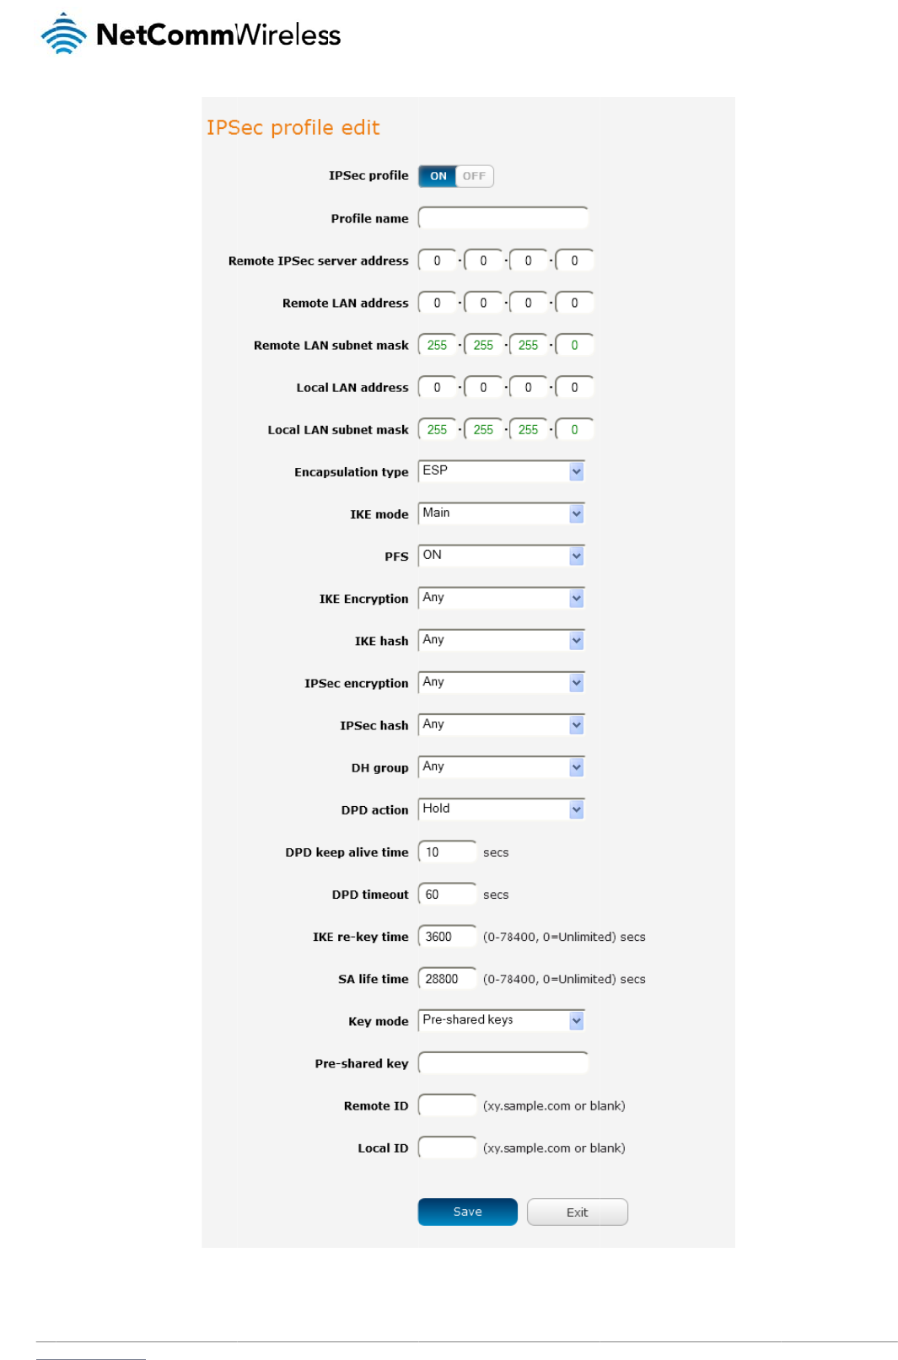The width and height of the screenshot is (898, 1360).
Task: Click the IKE re-key time field
Action: click(447, 936)
